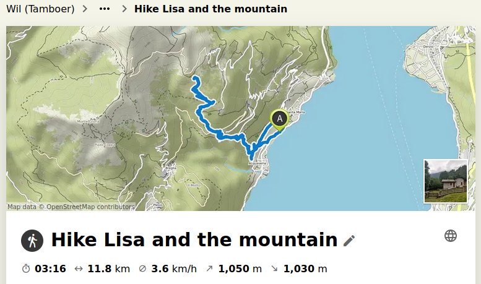Click the 11.8 km distance value
Image resolution: width=481 pixels, height=284 pixels.
pos(108,269)
